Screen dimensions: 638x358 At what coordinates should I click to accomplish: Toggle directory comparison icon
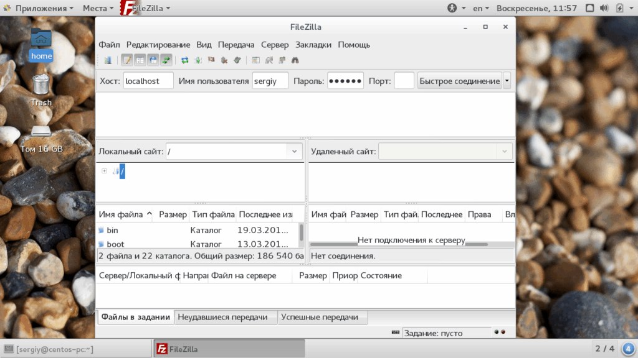269,60
